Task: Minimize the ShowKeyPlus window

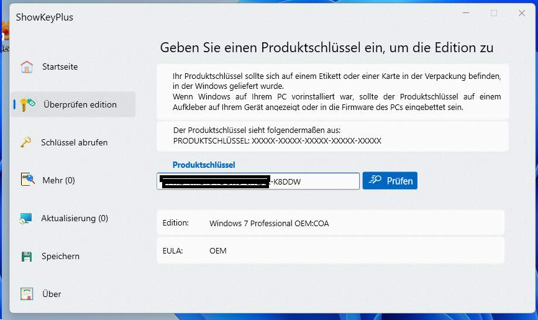Action: (x=465, y=13)
